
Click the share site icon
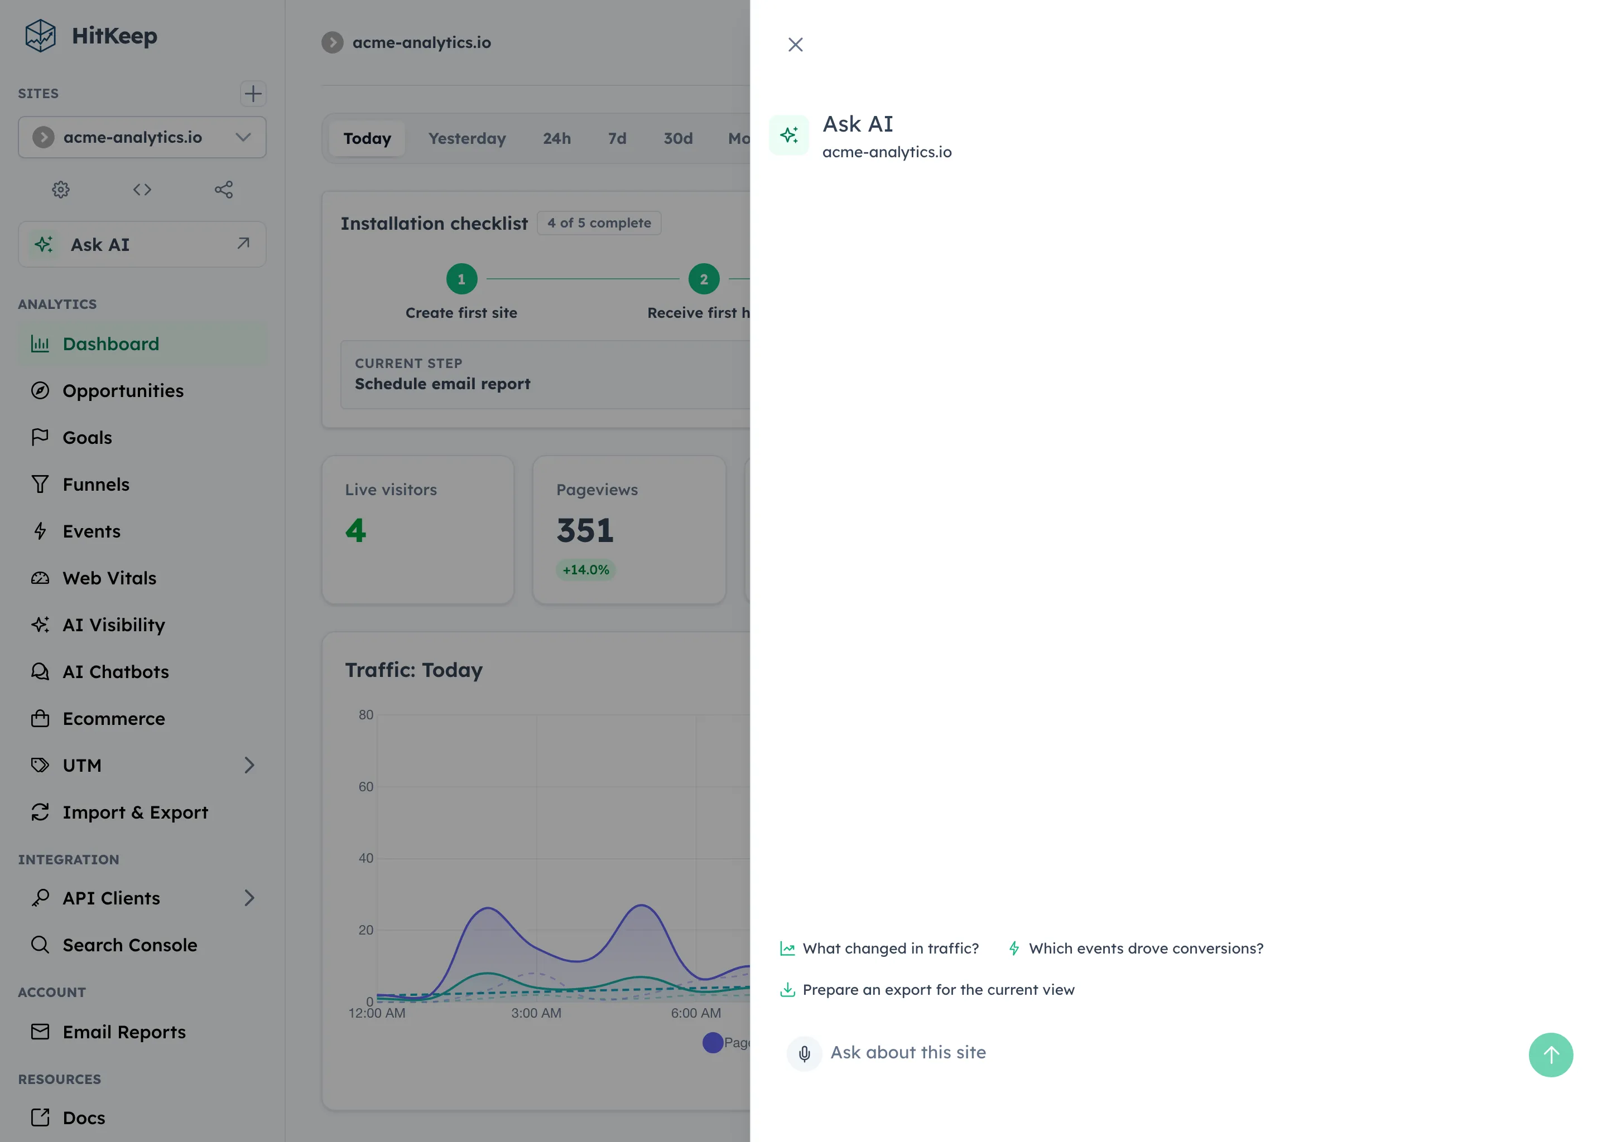pyautogui.click(x=224, y=189)
